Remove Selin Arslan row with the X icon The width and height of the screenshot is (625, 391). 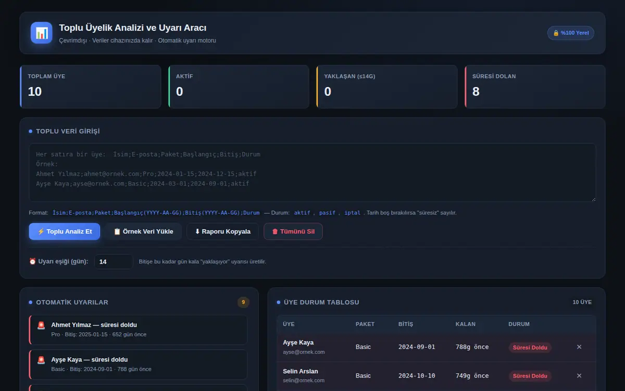point(579,376)
